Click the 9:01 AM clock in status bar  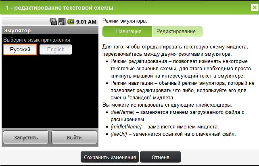[86, 22]
